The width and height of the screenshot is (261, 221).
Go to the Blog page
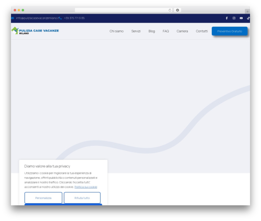point(152,31)
